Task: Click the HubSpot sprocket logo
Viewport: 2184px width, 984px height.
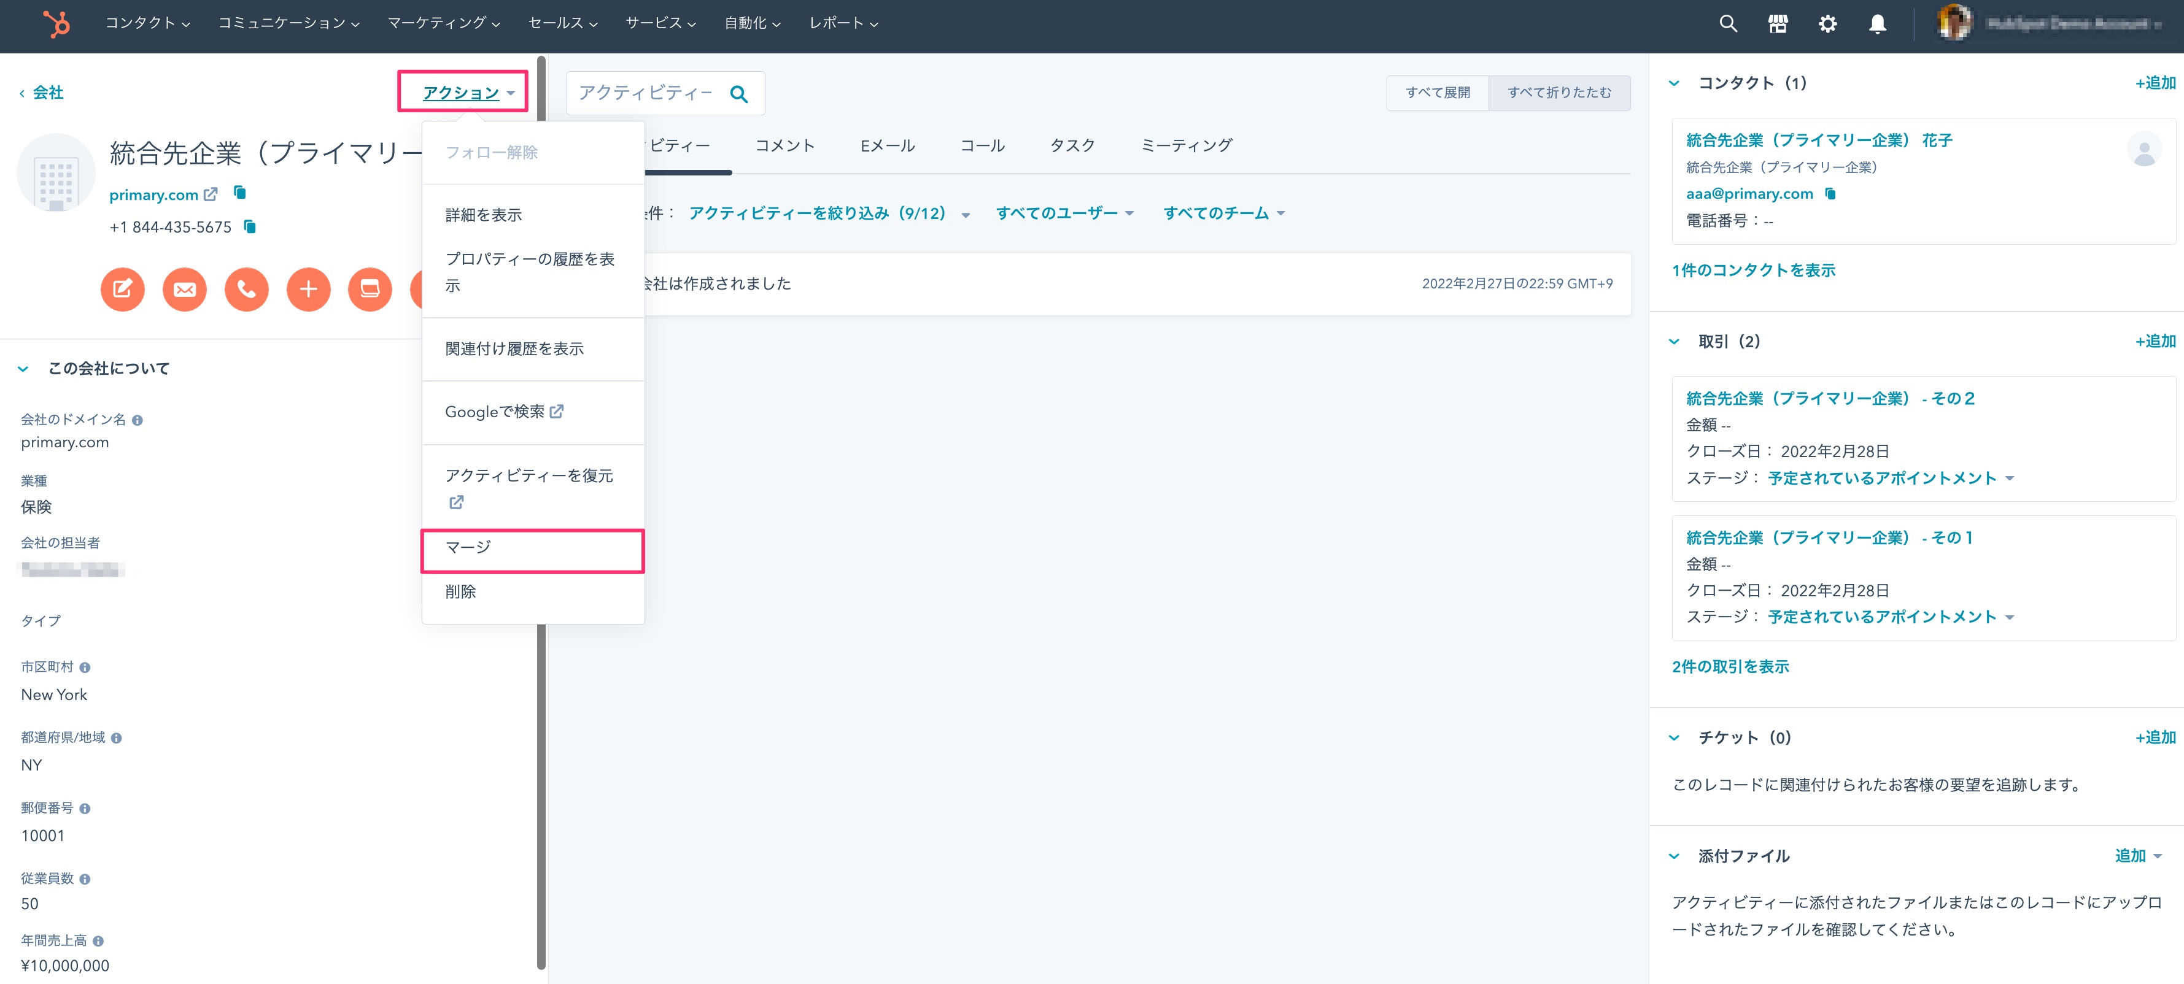Action: click(x=56, y=24)
